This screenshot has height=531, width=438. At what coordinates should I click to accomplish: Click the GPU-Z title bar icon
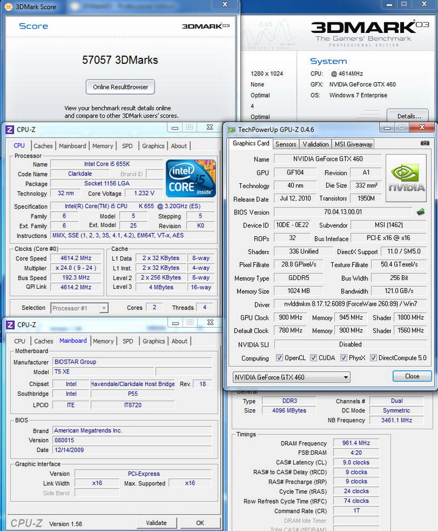tap(232, 130)
